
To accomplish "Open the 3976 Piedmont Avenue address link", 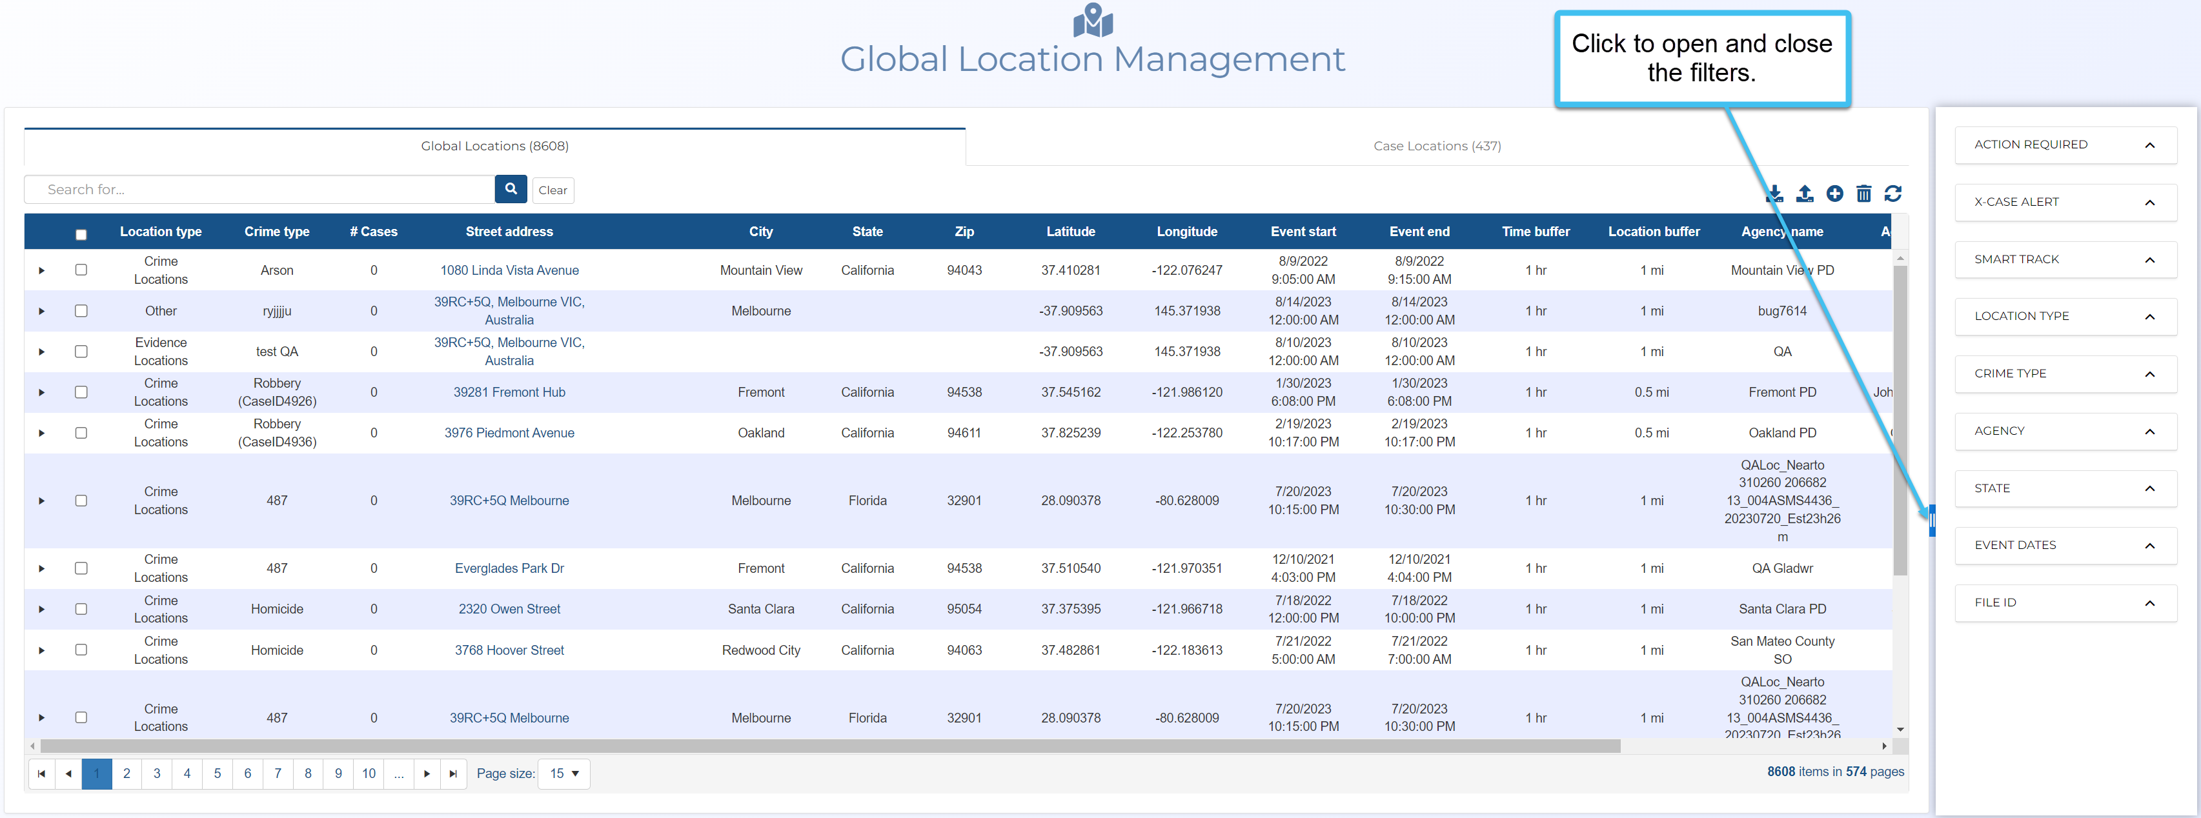I will coord(509,433).
